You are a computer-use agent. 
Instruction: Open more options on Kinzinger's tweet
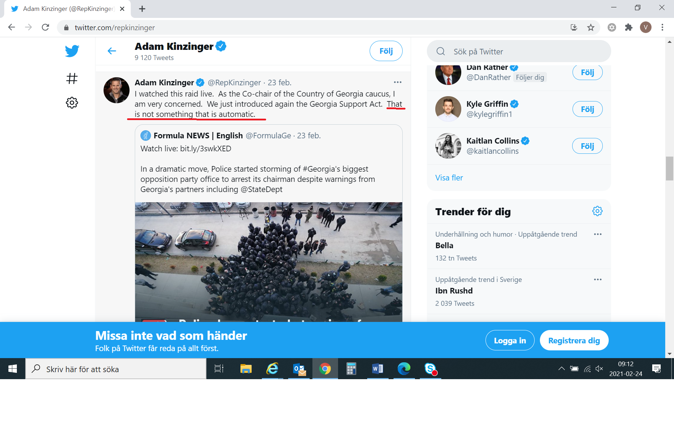(397, 82)
